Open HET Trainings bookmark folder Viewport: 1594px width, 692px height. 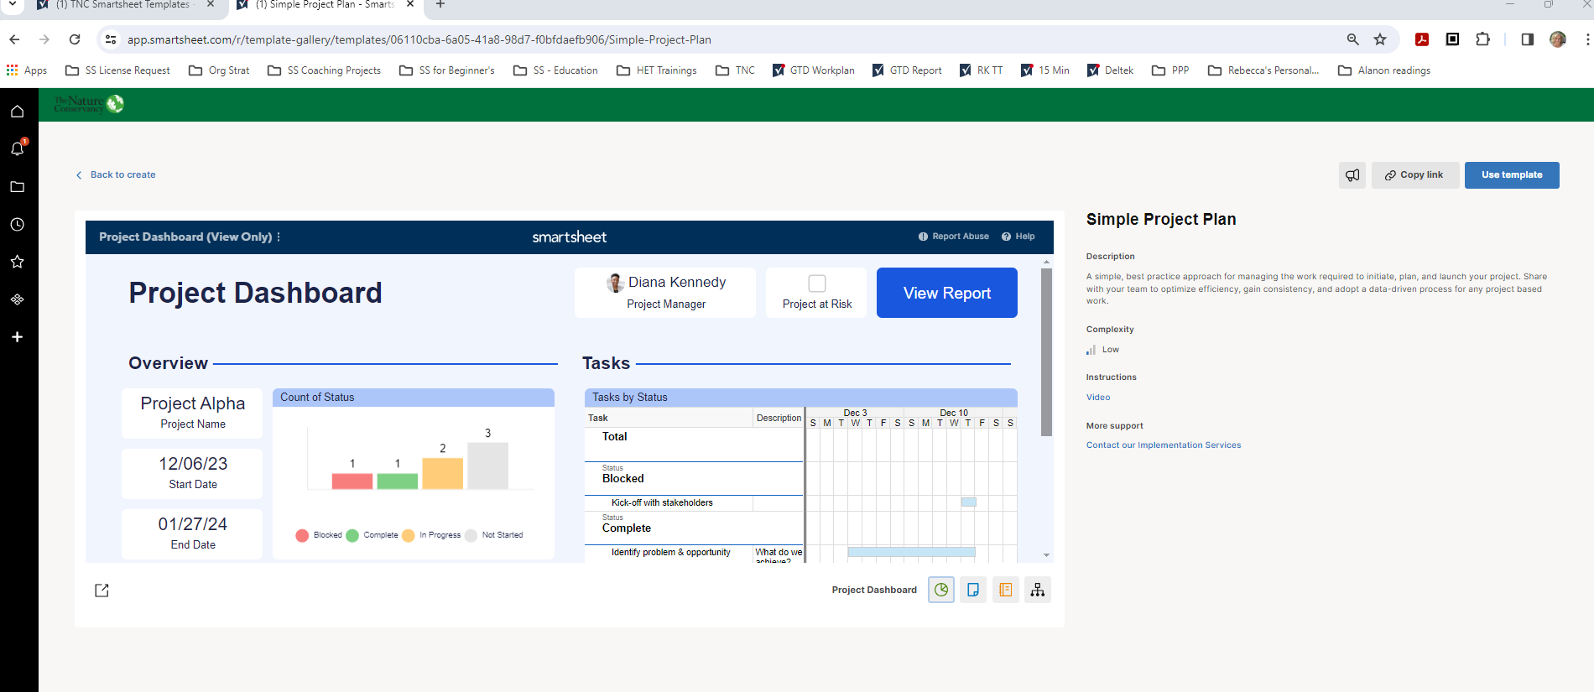point(657,70)
